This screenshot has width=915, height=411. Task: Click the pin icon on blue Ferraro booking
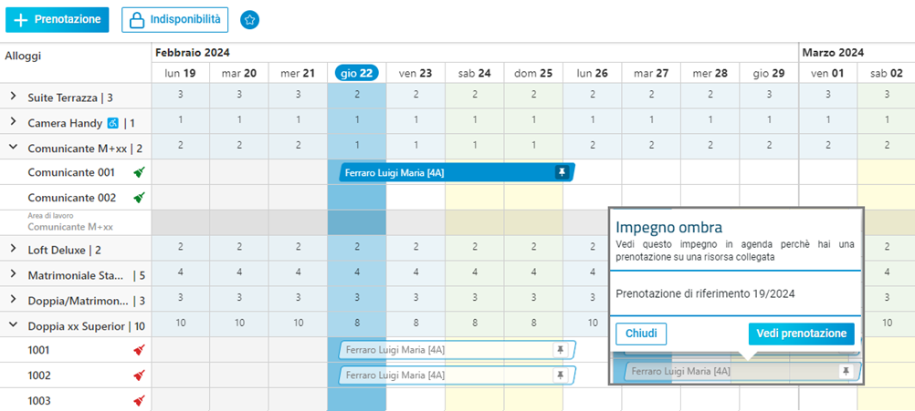click(x=562, y=172)
